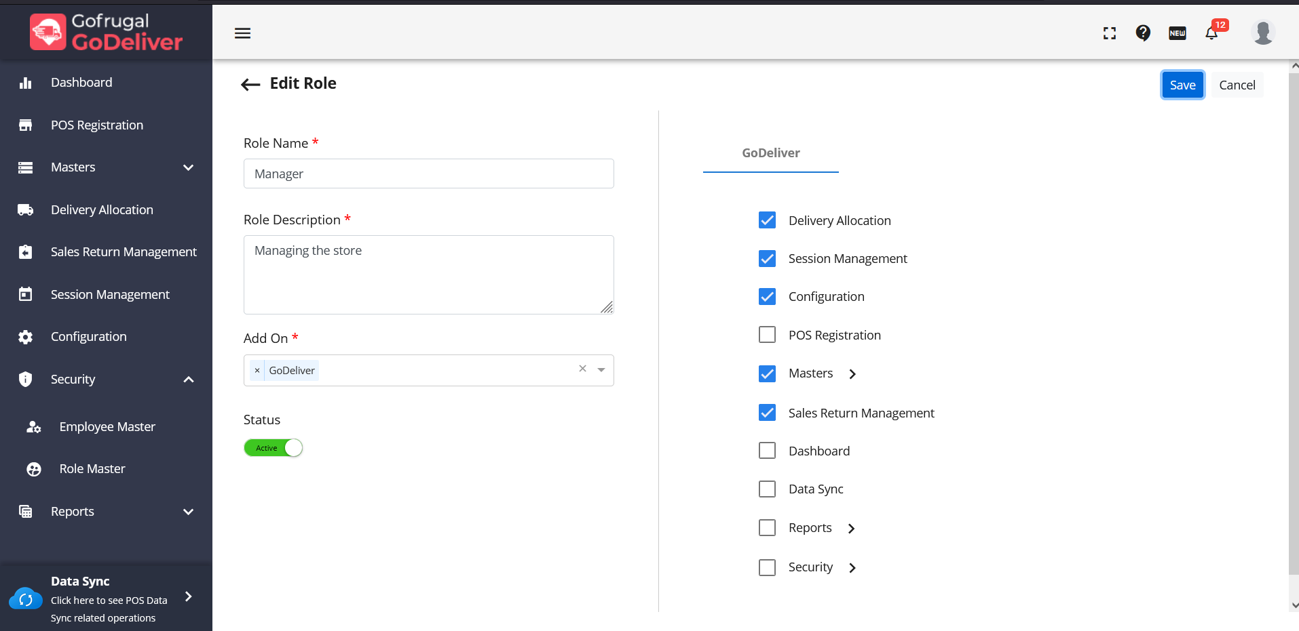Toggle the Active status switch
Image resolution: width=1299 pixels, height=631 pixels.
274,448
